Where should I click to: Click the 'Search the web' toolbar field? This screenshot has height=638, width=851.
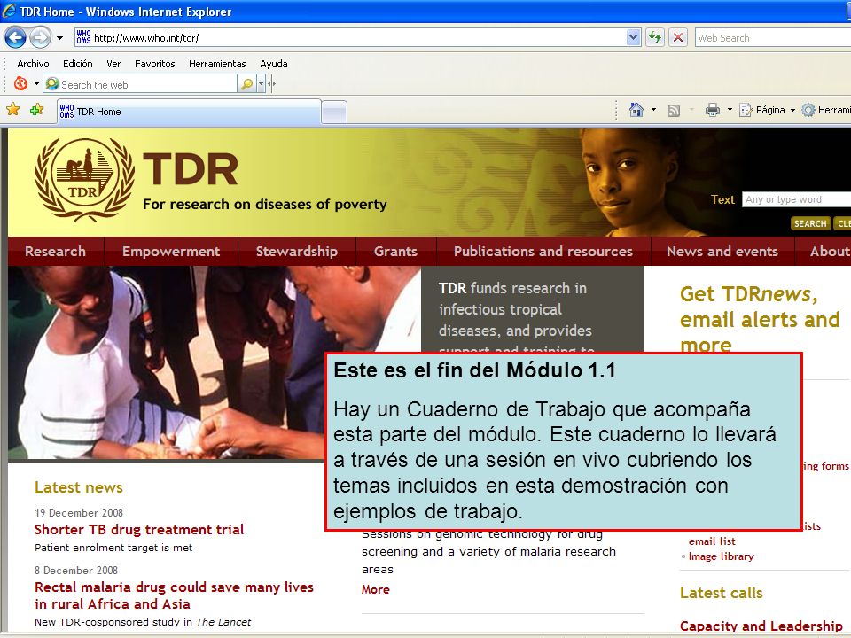click(x=141, y=84)
